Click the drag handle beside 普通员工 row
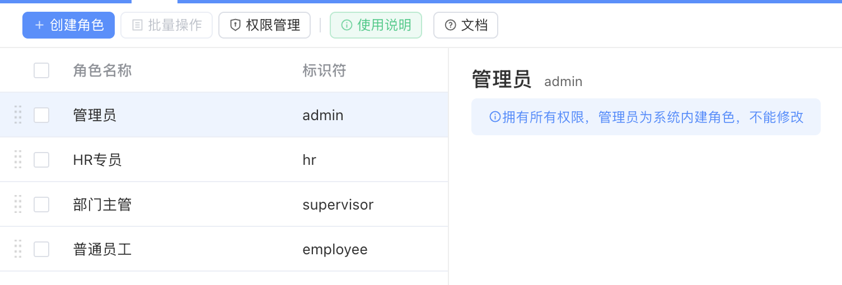The image size is (842, 285). pyautogui.click(x=18, y=249)
